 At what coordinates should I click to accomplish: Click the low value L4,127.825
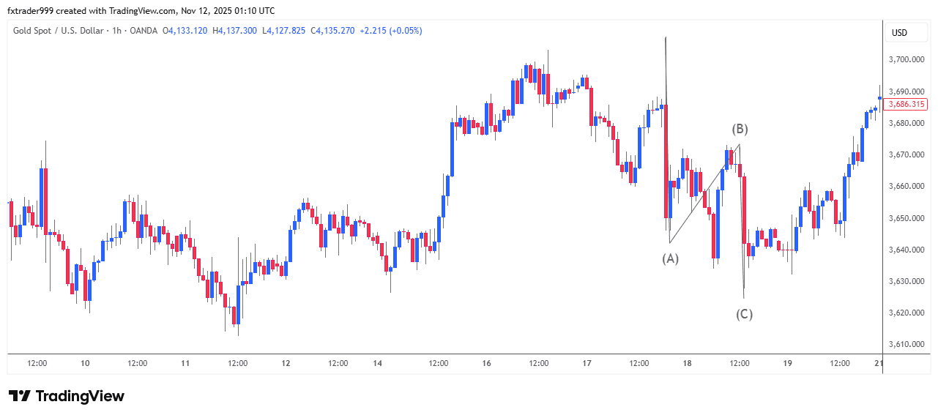[283, 31]
